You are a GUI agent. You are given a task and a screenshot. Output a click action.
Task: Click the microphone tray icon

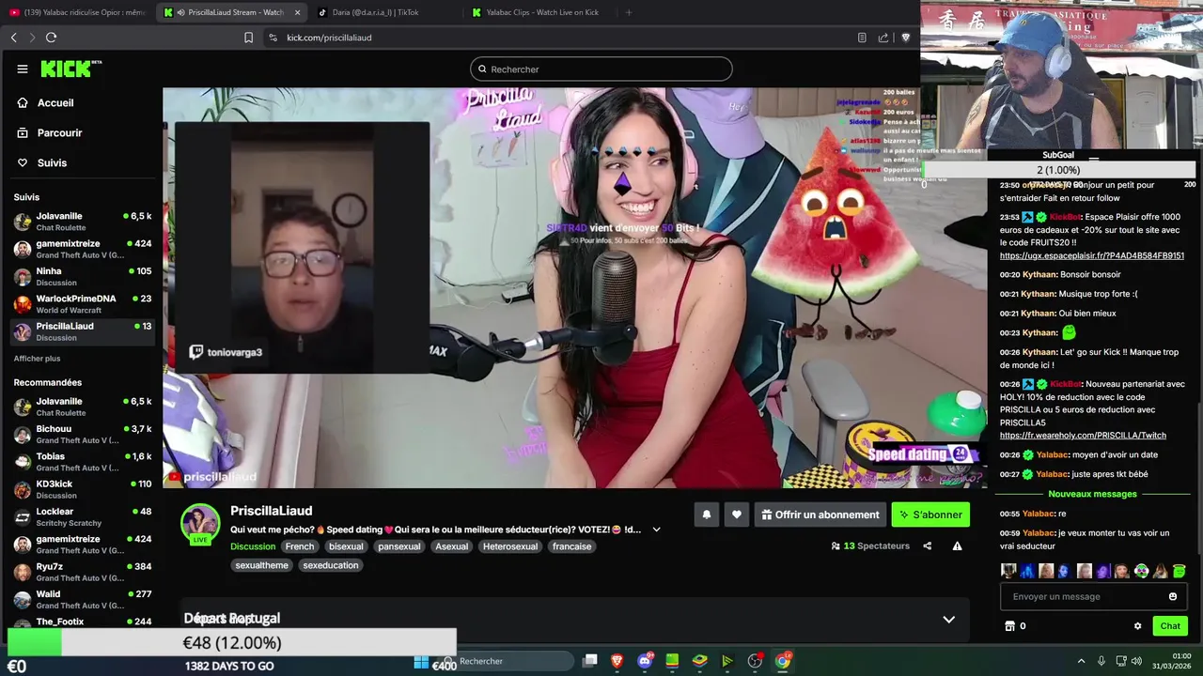point(1101,661)
